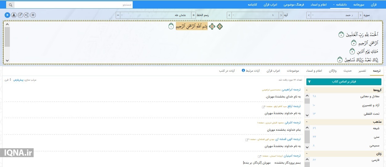Open the اعراب قرآن top menu
Image resolution: width=386 pixels, height=167 pixels.
pos(270,5)
